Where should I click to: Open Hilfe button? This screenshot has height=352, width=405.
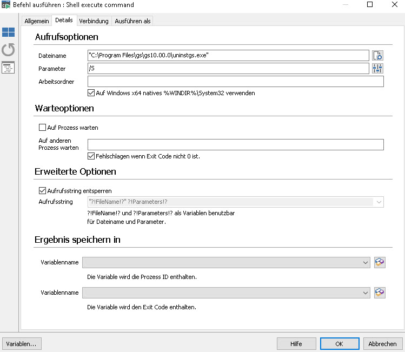coord(296,344)
